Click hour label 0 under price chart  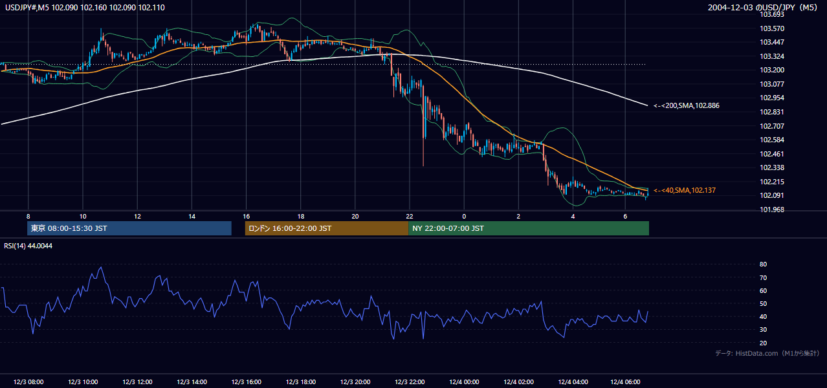tap(464, 215)
